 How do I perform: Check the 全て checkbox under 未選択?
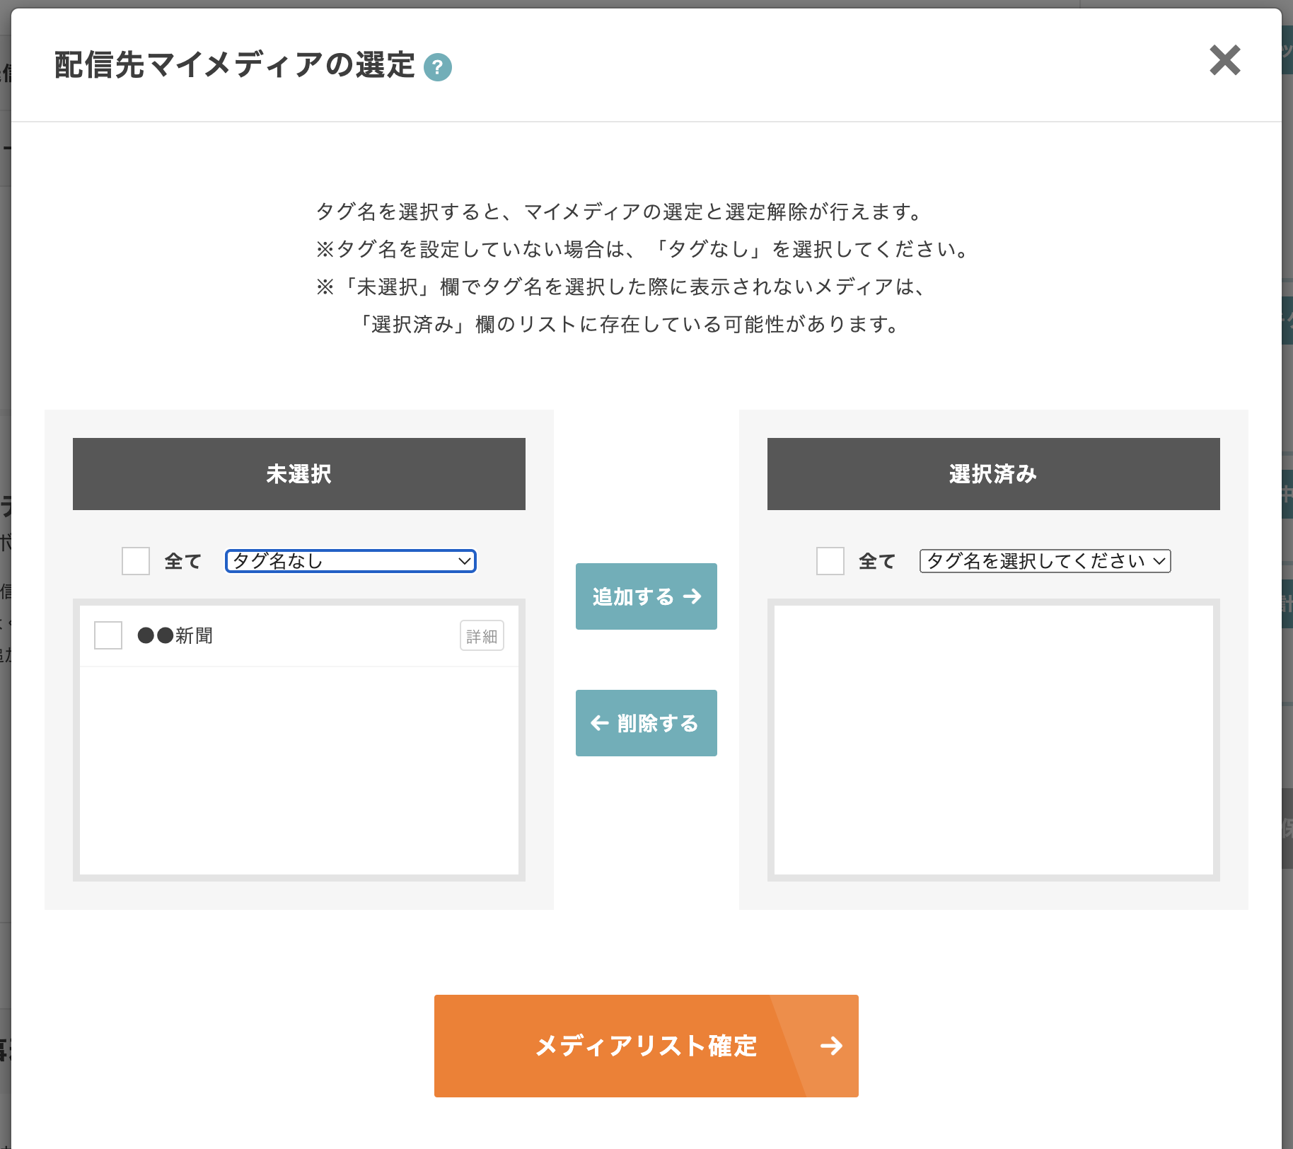[136, 561]
